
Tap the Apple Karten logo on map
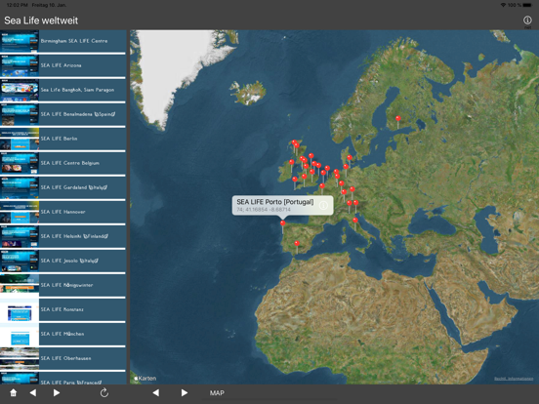tap(145, 379)
